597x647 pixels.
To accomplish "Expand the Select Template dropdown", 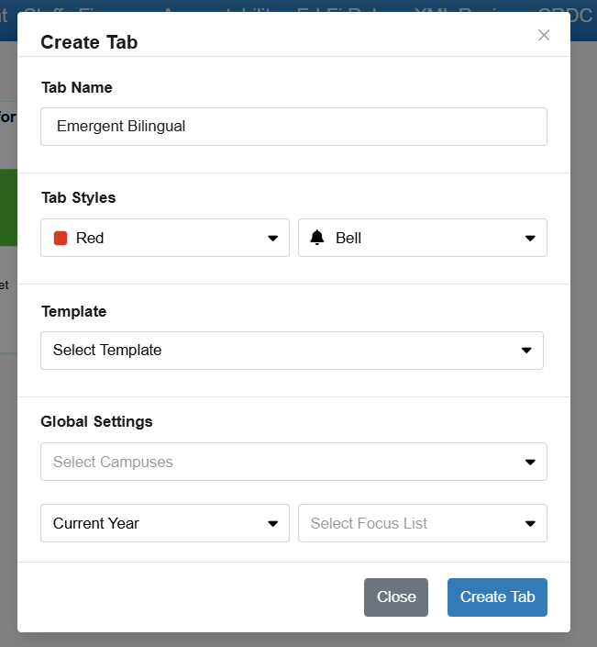I will point(292,351).
